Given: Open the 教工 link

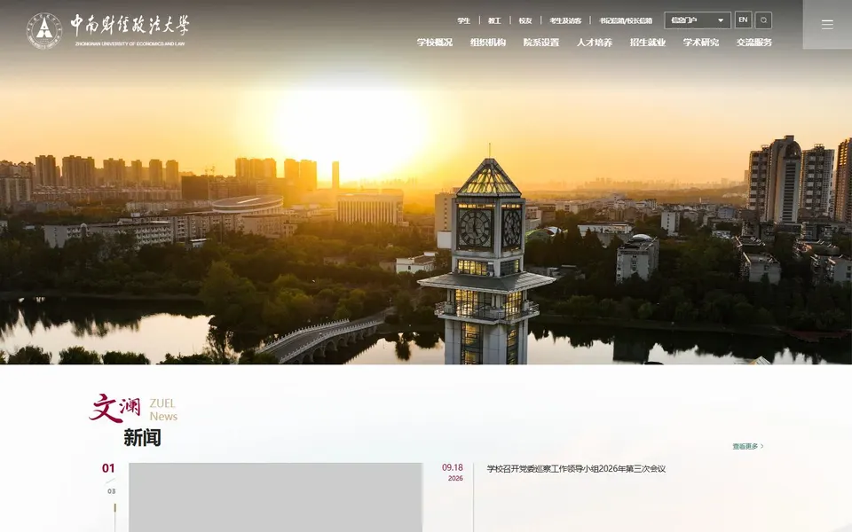Looking at the screenshot, I should (x=494, y=20).
